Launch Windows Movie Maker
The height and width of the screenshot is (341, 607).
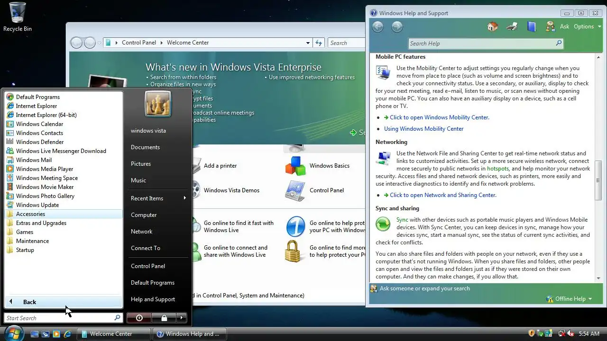click(x=64, y=187)
